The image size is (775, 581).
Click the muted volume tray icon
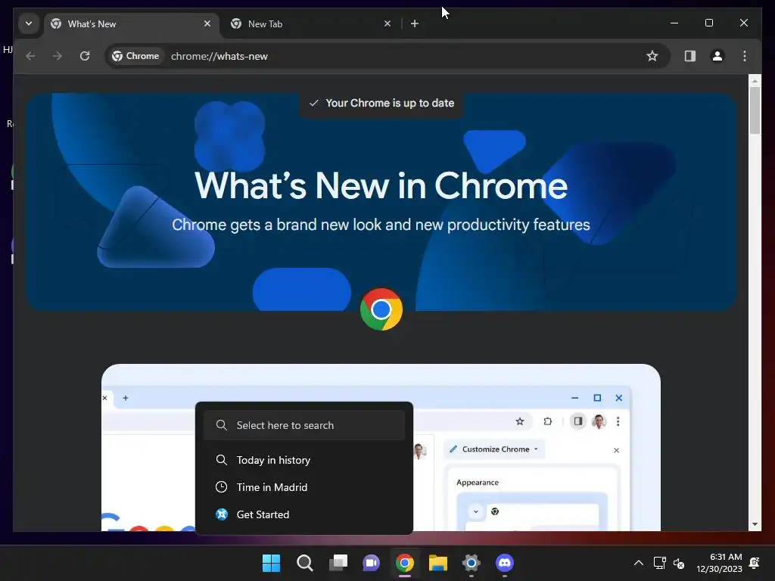(x=679, y=563)
